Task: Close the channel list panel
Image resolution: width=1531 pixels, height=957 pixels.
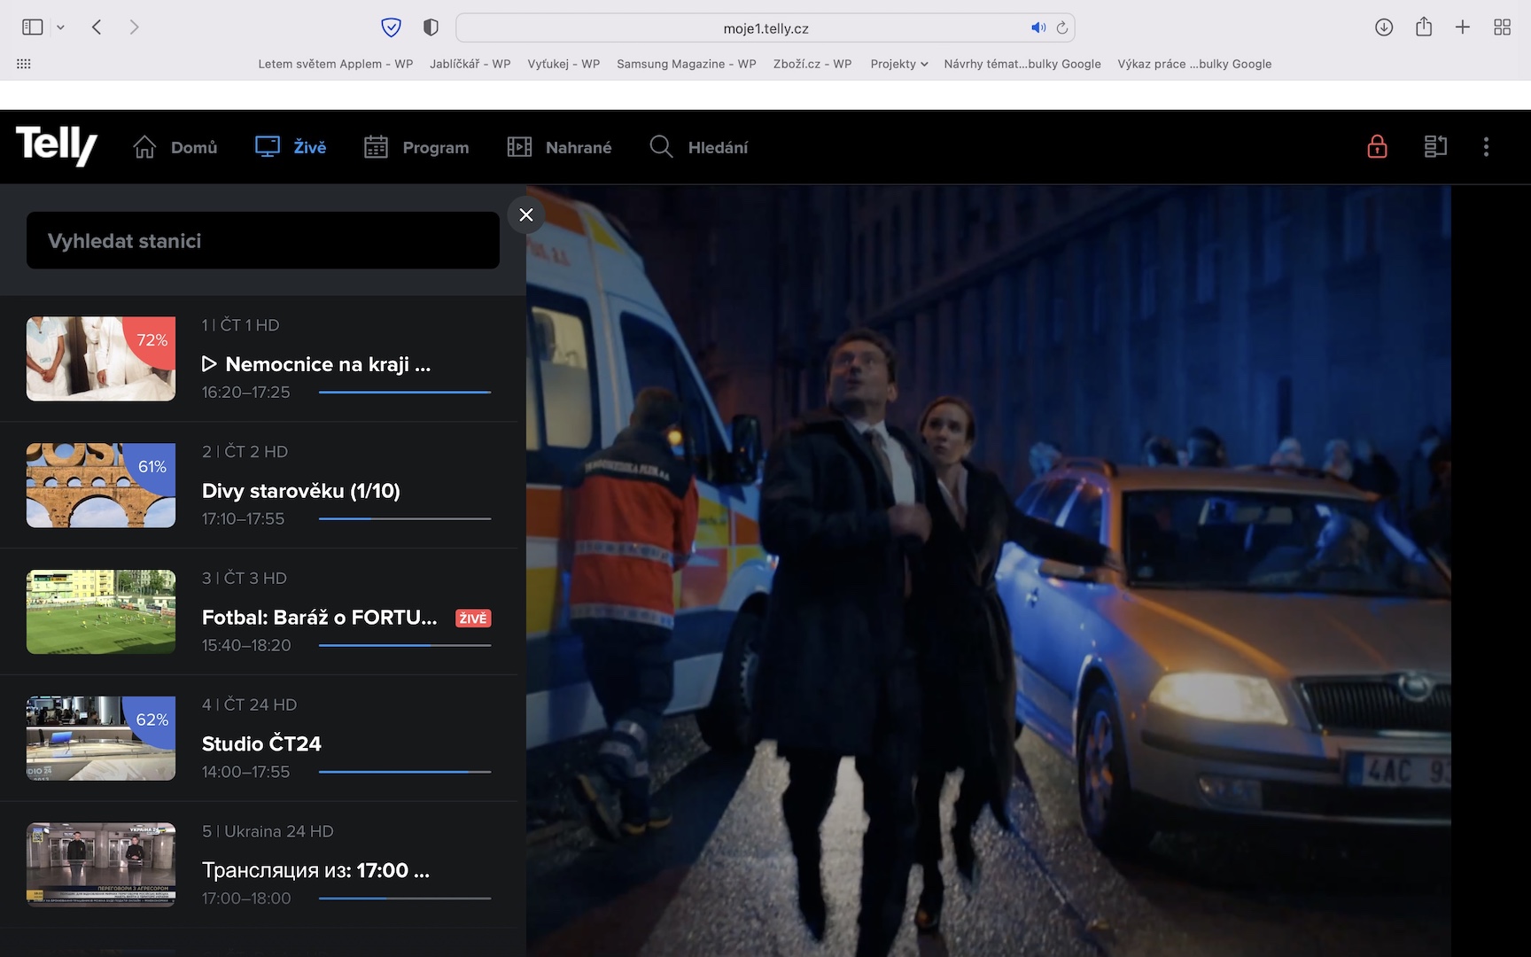Action: click(526, 214)
